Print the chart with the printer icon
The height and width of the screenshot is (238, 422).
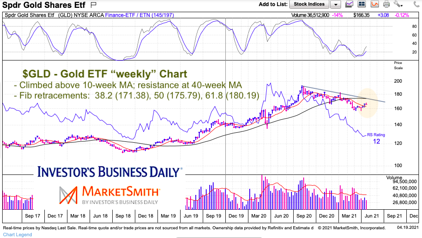tap(386, 4)
